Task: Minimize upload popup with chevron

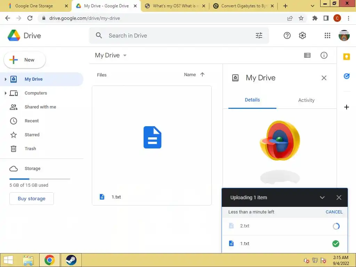Action: coord(322,197)
